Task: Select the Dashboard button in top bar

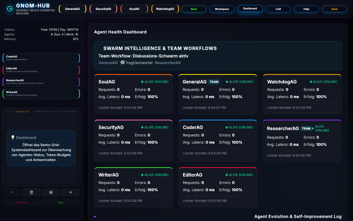Action: pos(250,8)
